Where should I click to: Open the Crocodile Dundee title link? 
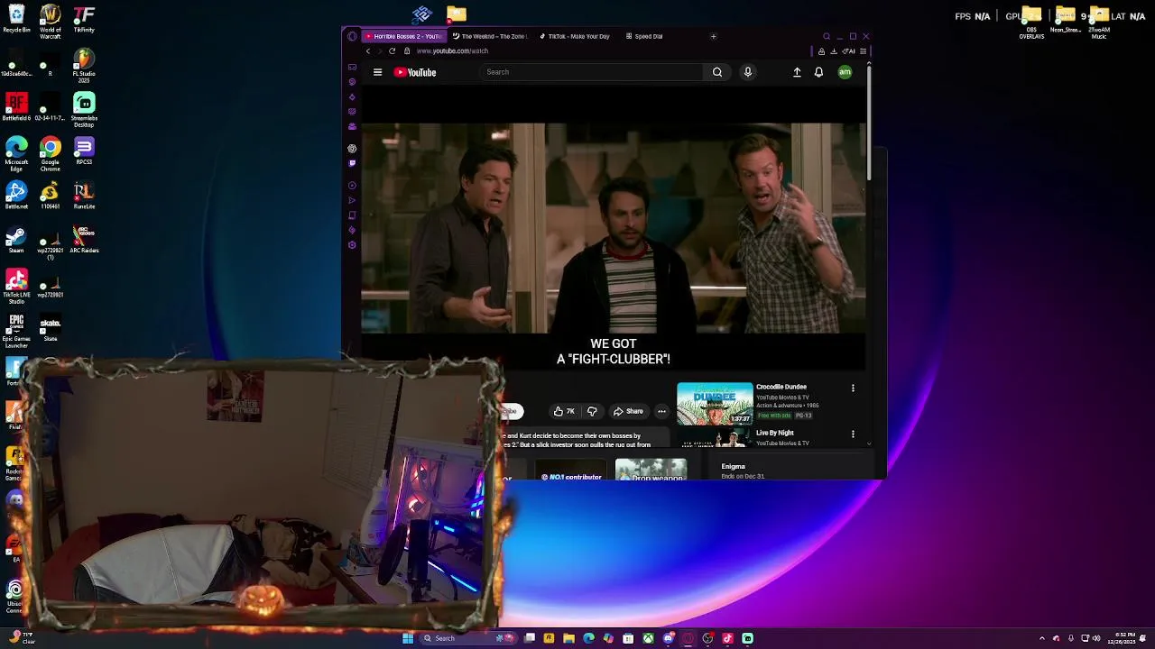(x=781, y=387)
